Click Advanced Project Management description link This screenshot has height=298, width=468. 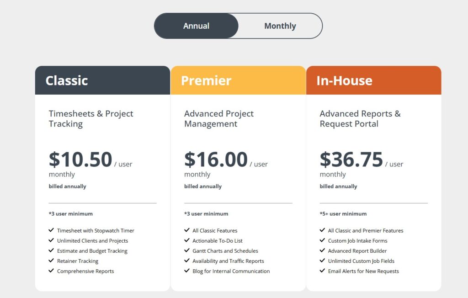point(218,118)
